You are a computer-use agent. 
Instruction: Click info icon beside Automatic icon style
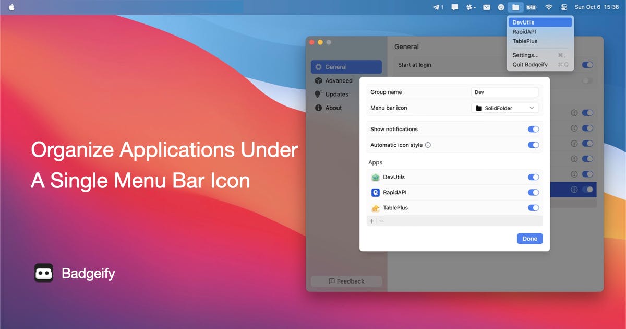(428, 145)
